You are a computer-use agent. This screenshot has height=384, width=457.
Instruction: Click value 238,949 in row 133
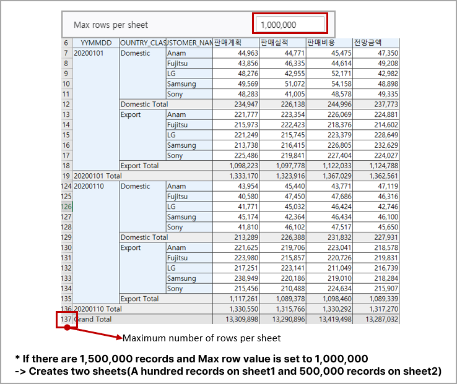point(236,278)
